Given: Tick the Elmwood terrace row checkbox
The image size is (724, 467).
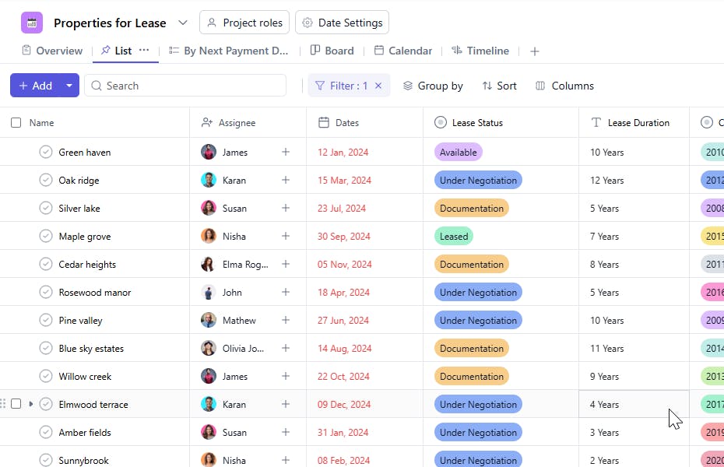Looking at the screenshot, I should [16, 405].
